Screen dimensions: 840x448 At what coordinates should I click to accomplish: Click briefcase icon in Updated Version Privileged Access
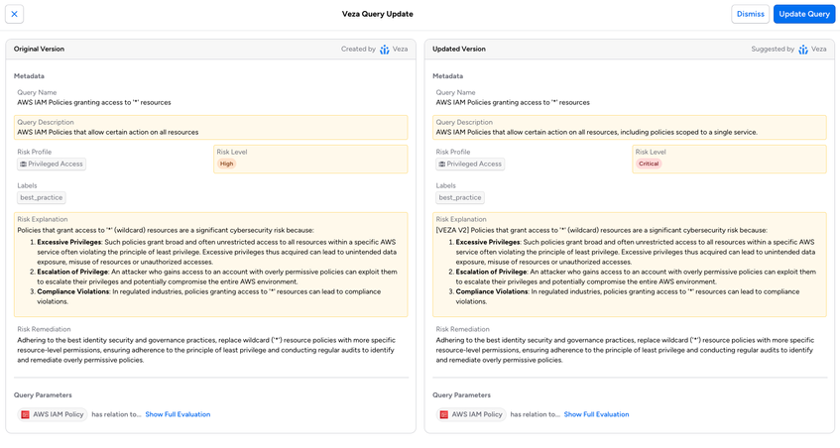click(442, 164)
